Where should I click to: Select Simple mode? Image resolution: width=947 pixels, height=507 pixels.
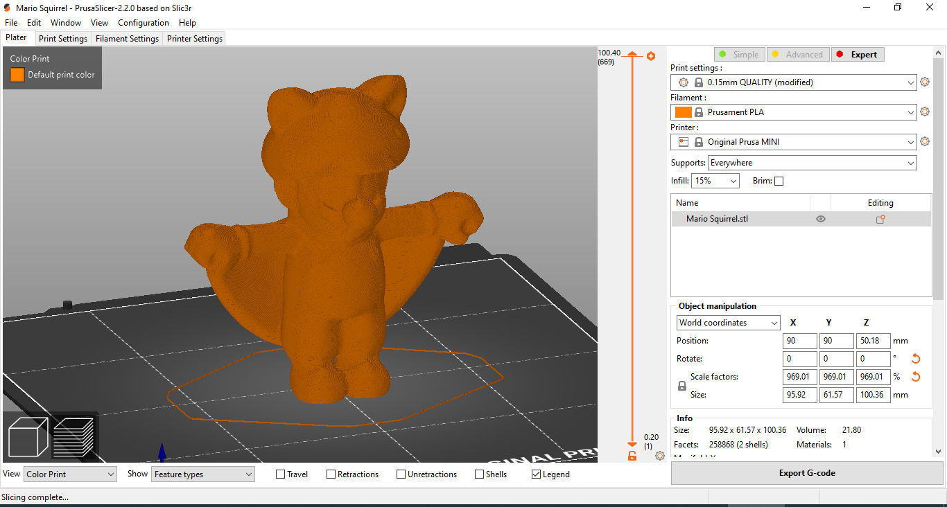click(x=739, y=54)
